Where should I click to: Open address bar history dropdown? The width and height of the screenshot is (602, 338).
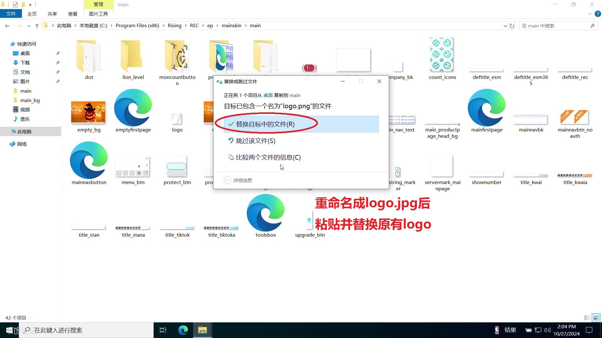[x=505, y=26]
